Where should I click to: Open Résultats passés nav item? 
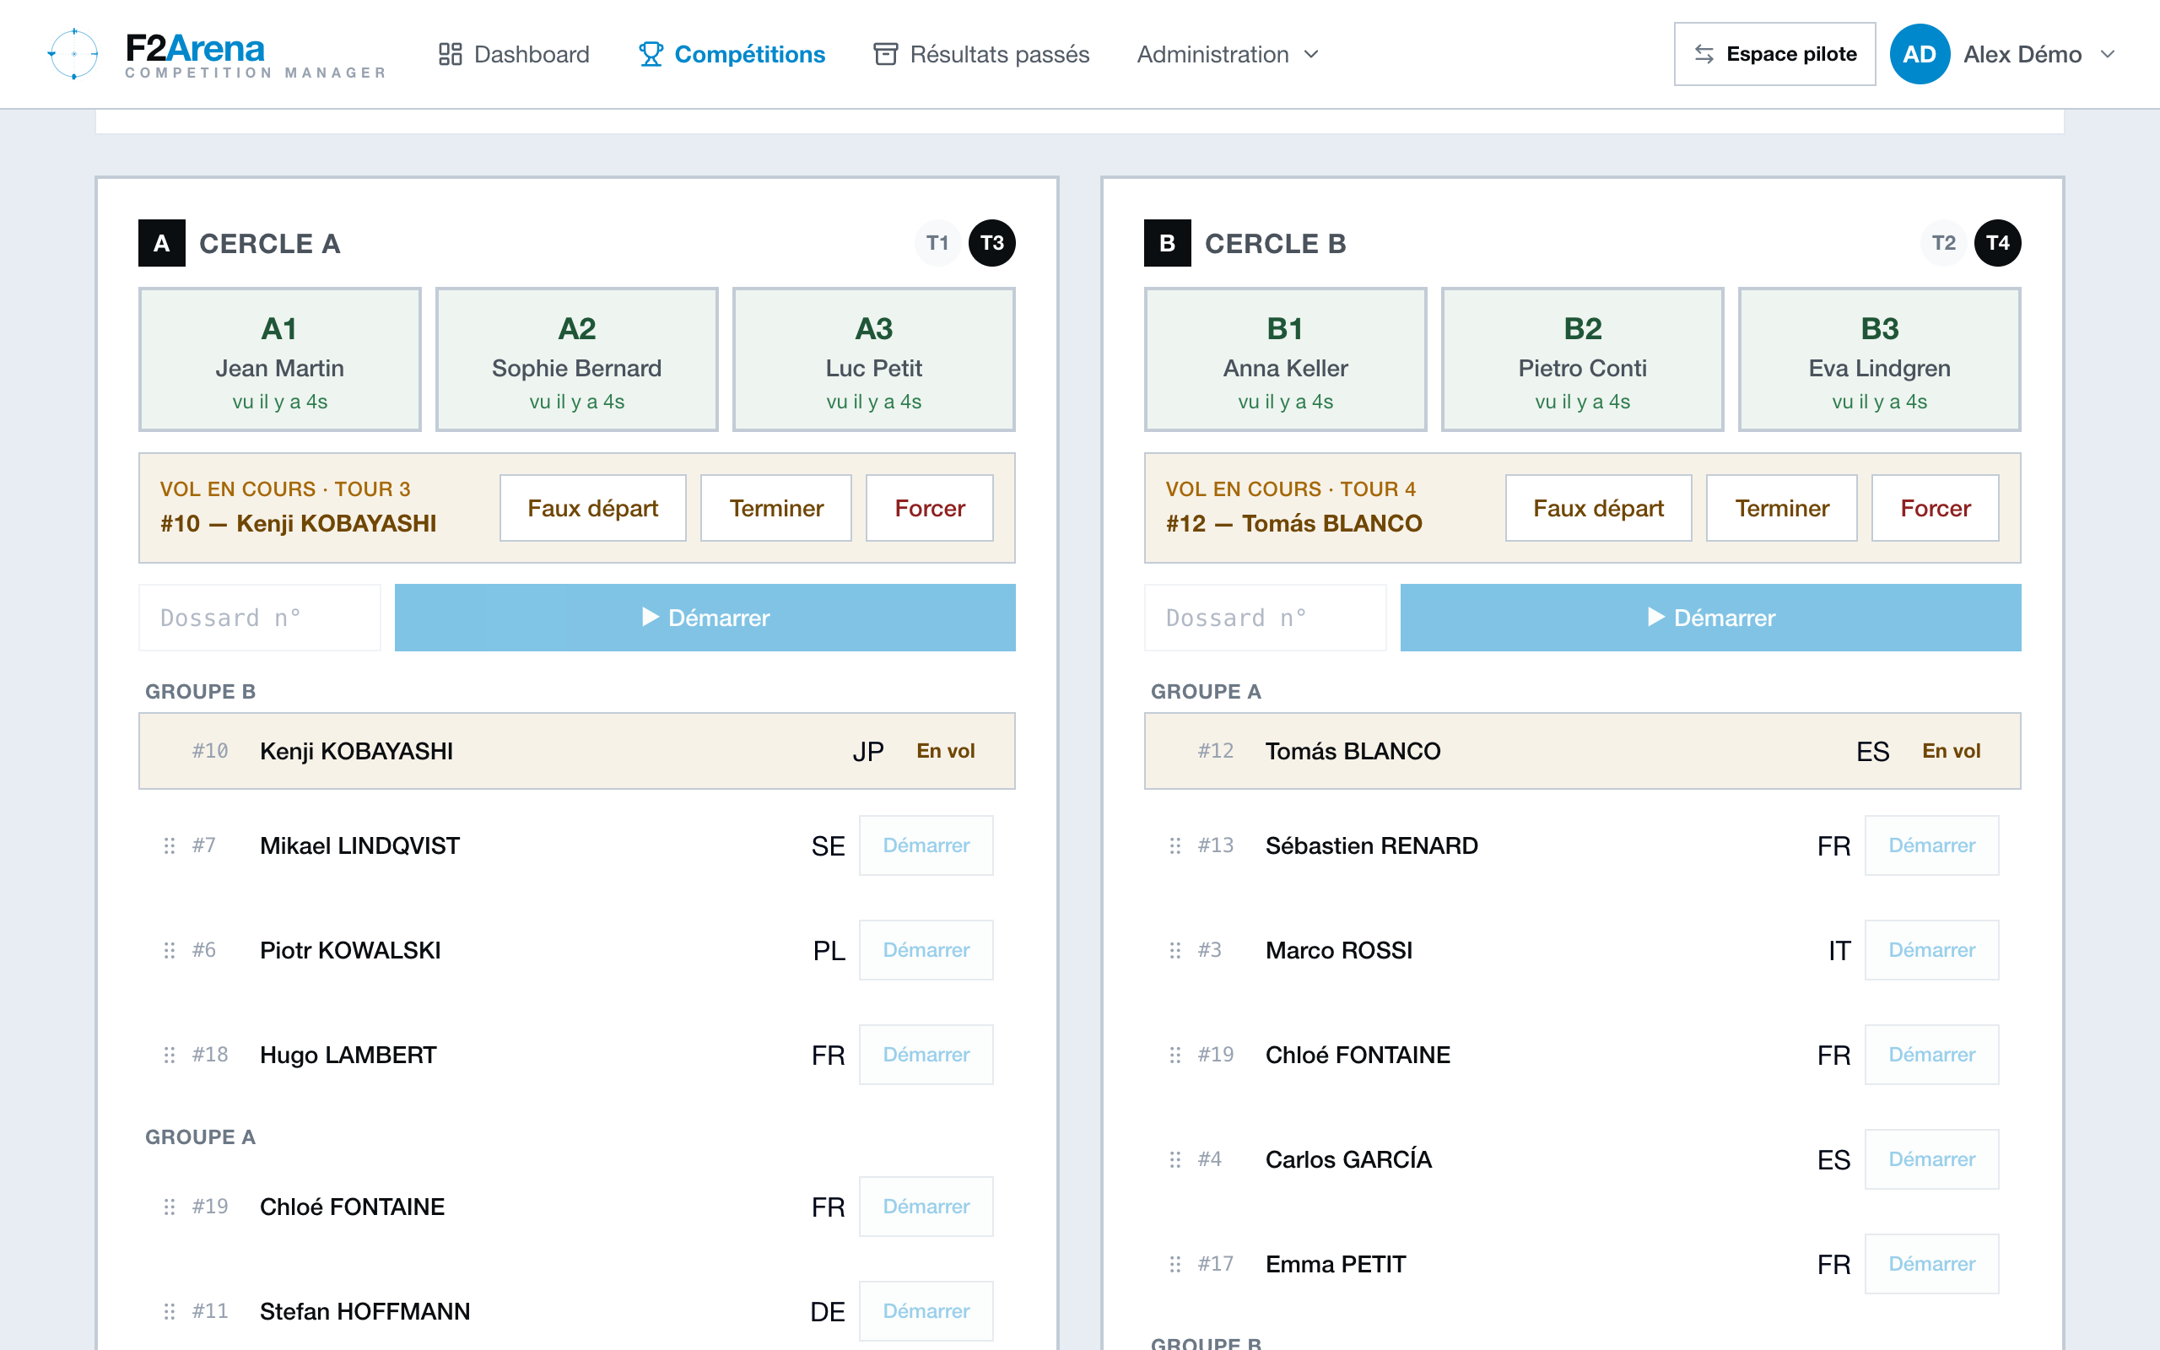[982, 55]
